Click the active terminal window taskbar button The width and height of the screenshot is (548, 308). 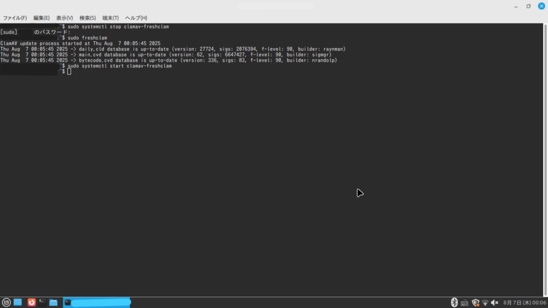pyautogui.click(x=97, y=303)
